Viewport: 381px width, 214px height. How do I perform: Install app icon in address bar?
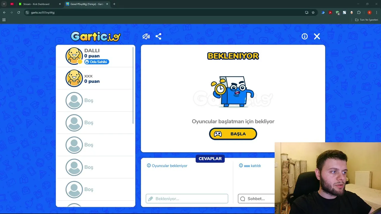[x=307, y=12]
